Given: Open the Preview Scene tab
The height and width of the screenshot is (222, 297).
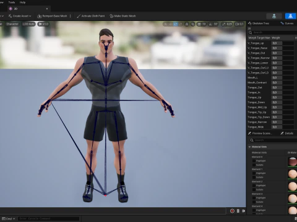Looking at the screenshot, I should [x=260, y=133].
